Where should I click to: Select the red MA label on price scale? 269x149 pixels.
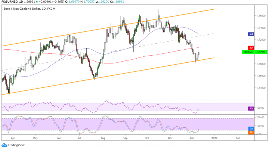251,48
